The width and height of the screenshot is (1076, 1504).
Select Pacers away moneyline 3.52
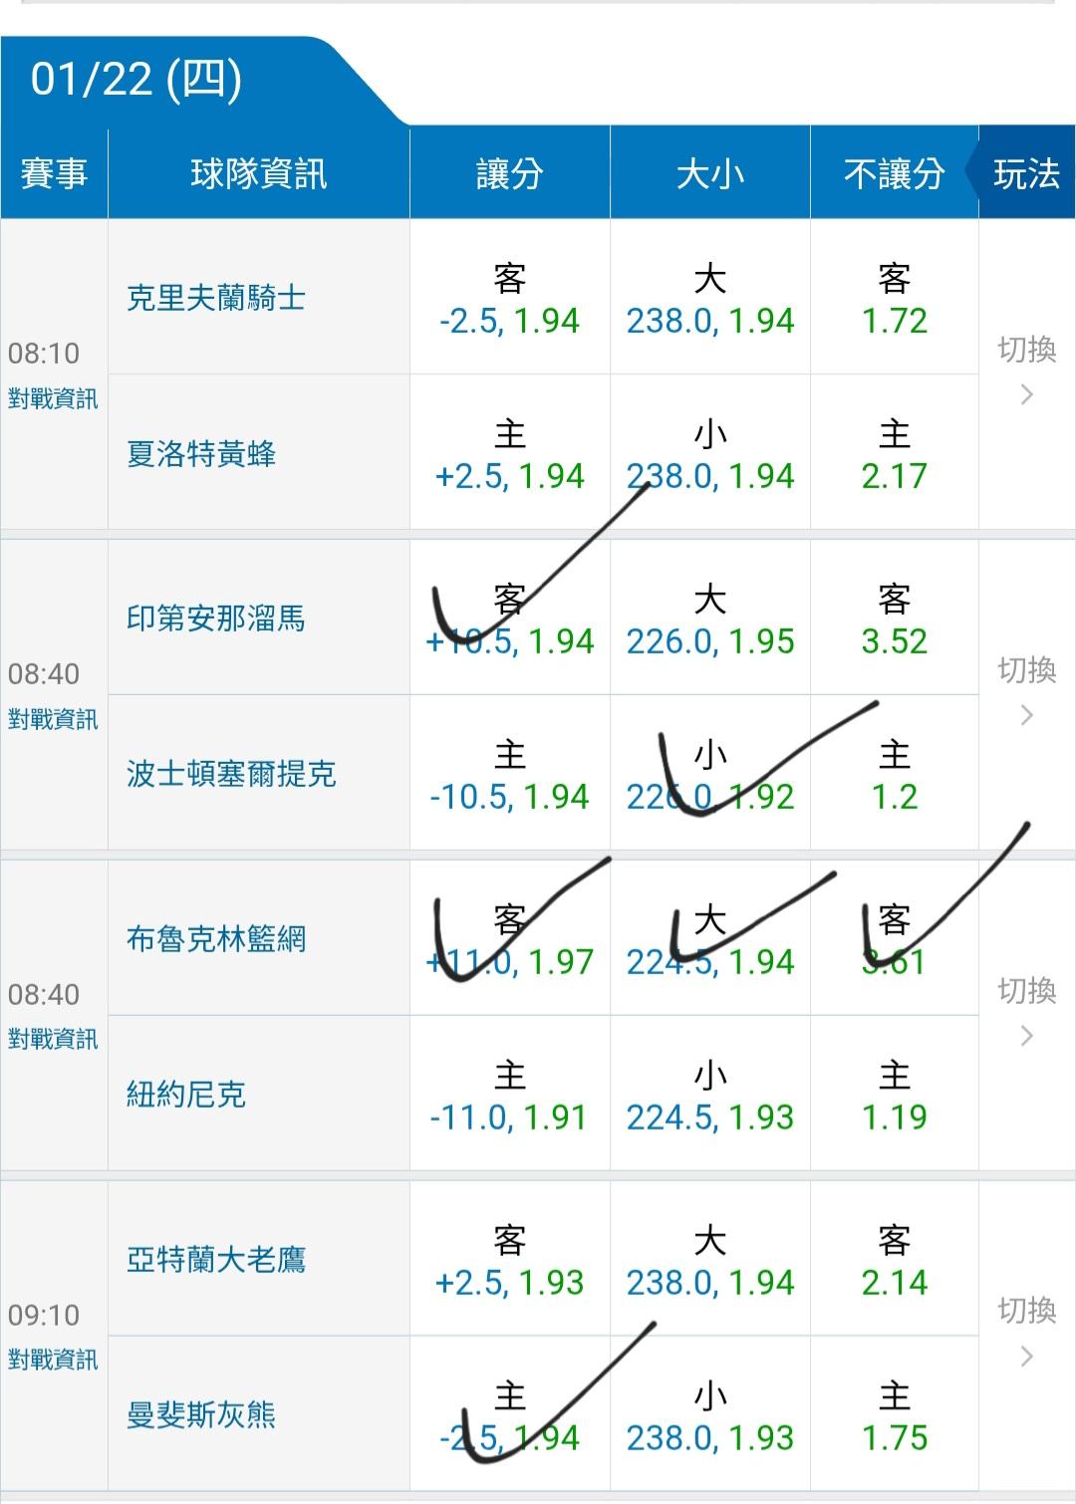[894, 619]
